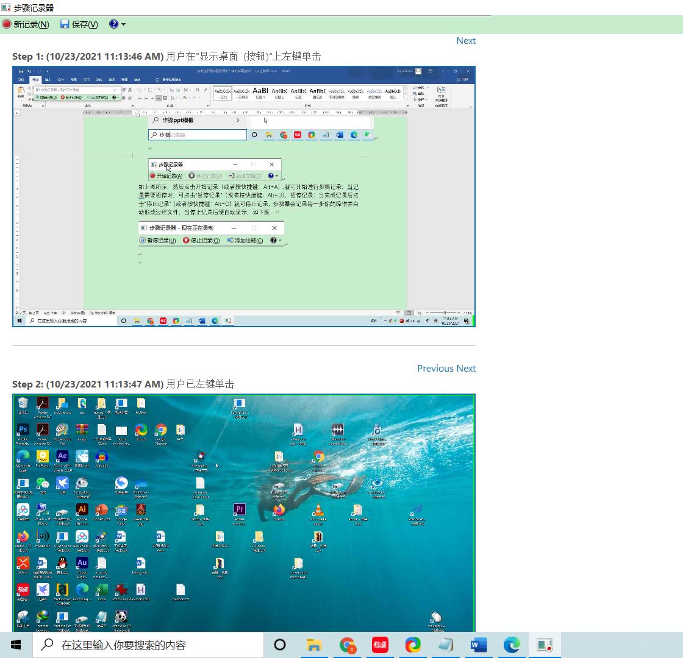
Task: Open the multicolored swirl browser taskbar icon
Action: click(x=413, y=645)
